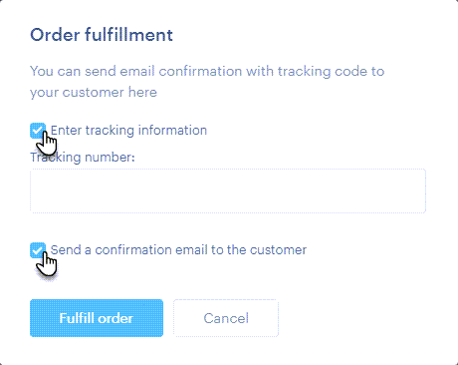The image size is (458, 365).
Task: Click the Fulfill order button
Action: coord(97,318)
